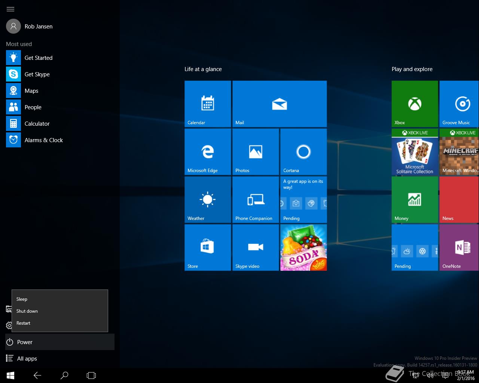Open Settings via the gear icon

click(9, 325)
